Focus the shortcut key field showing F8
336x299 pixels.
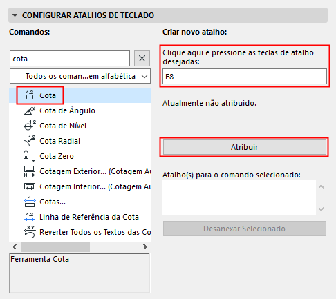pos(245,77)
